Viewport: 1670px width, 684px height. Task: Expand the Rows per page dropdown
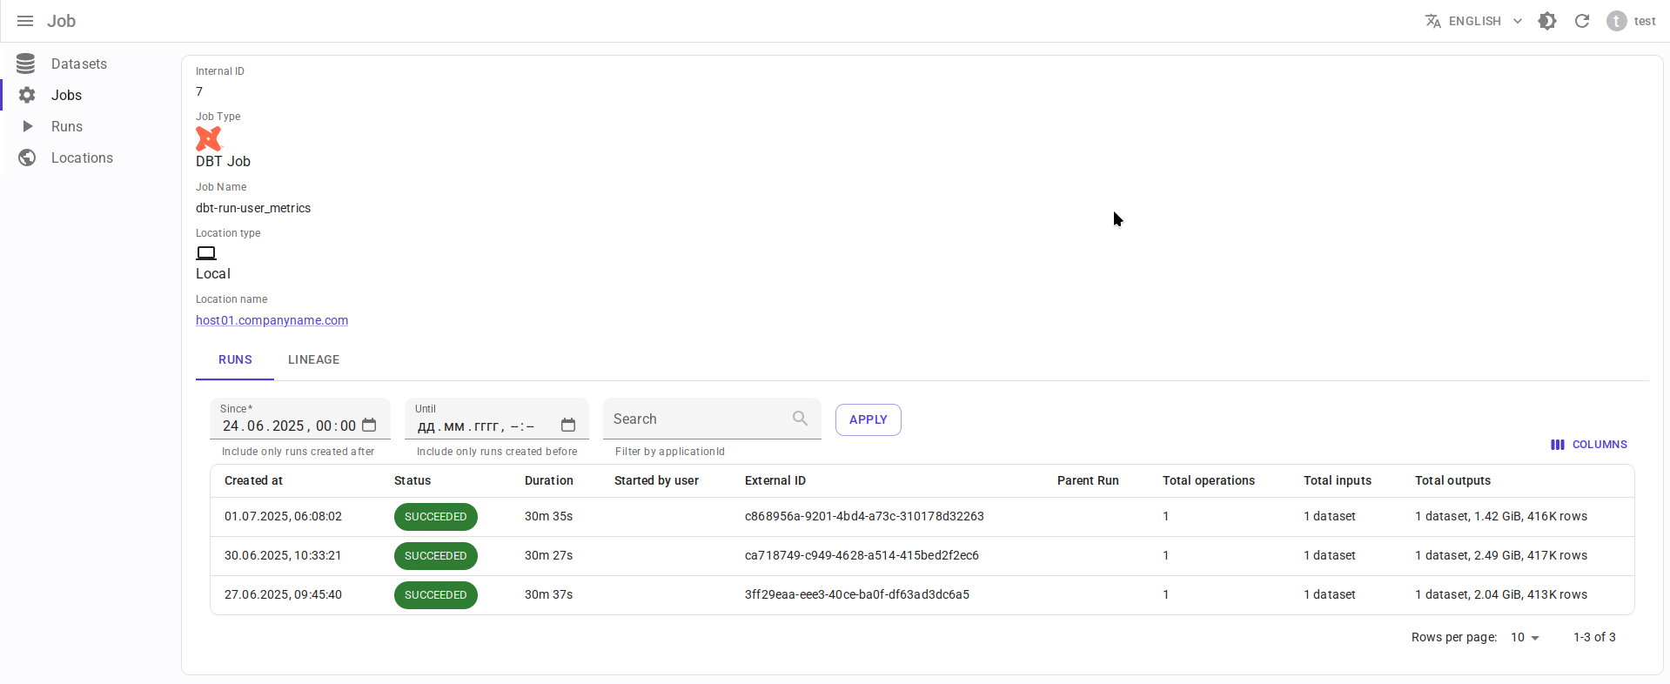1525,638
